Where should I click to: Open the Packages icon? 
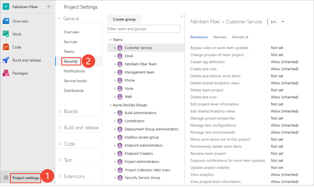[x=6, y=73]
